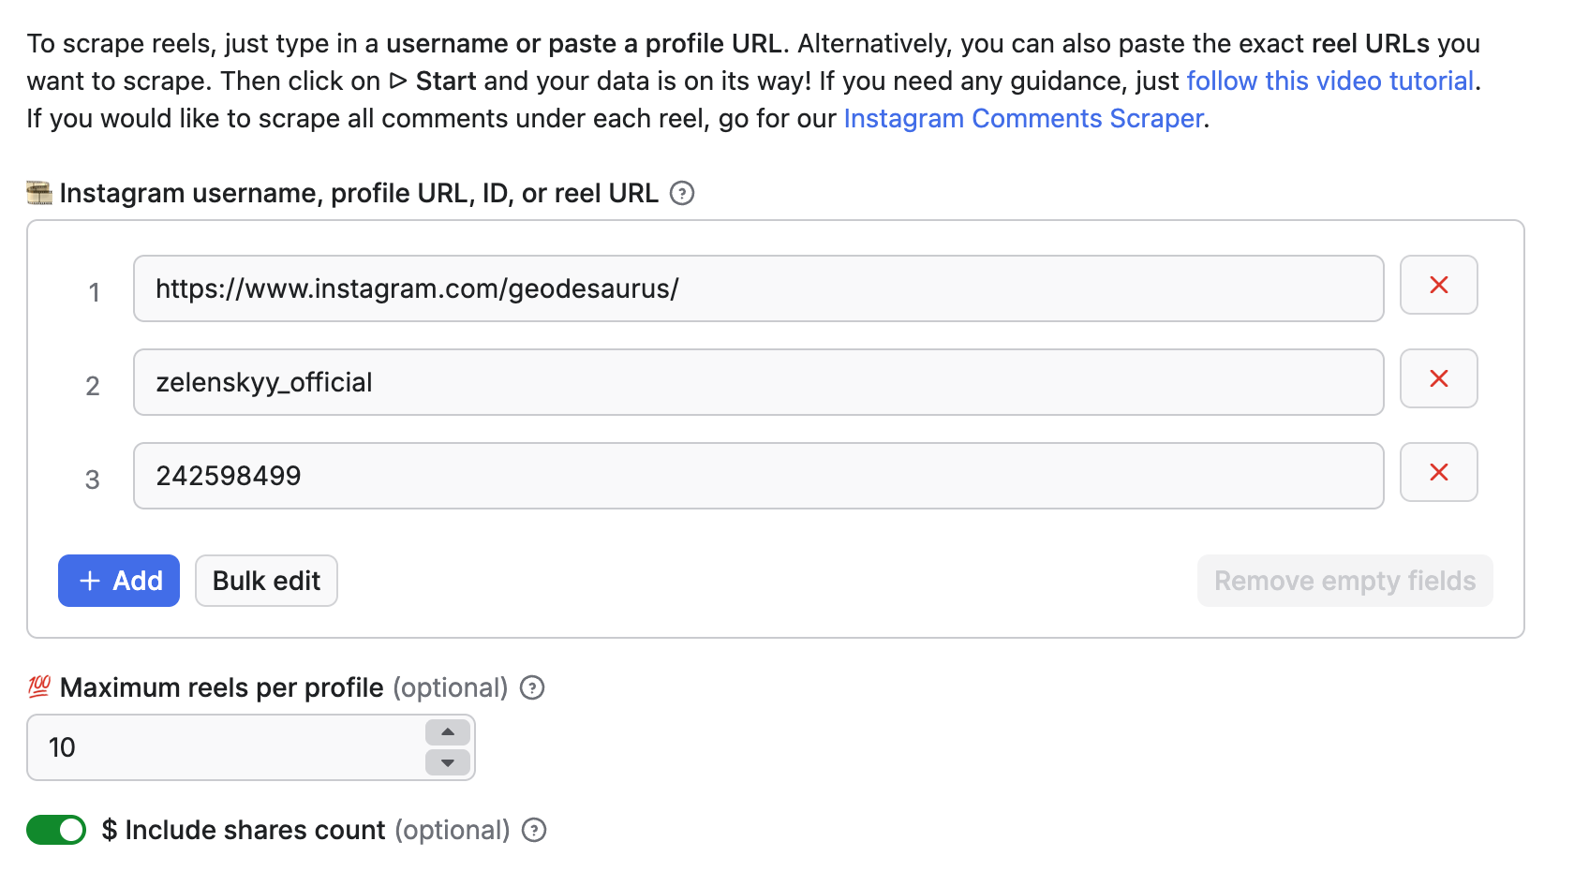Remove the 242598499 ID row

point(1438,472)
